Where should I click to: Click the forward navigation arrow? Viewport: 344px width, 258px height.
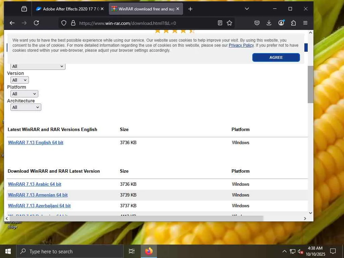24,23
